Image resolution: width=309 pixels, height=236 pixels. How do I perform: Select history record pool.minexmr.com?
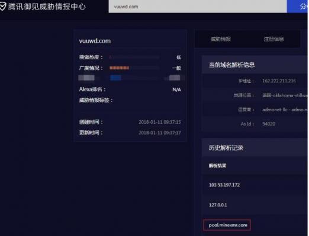[228, 225]
